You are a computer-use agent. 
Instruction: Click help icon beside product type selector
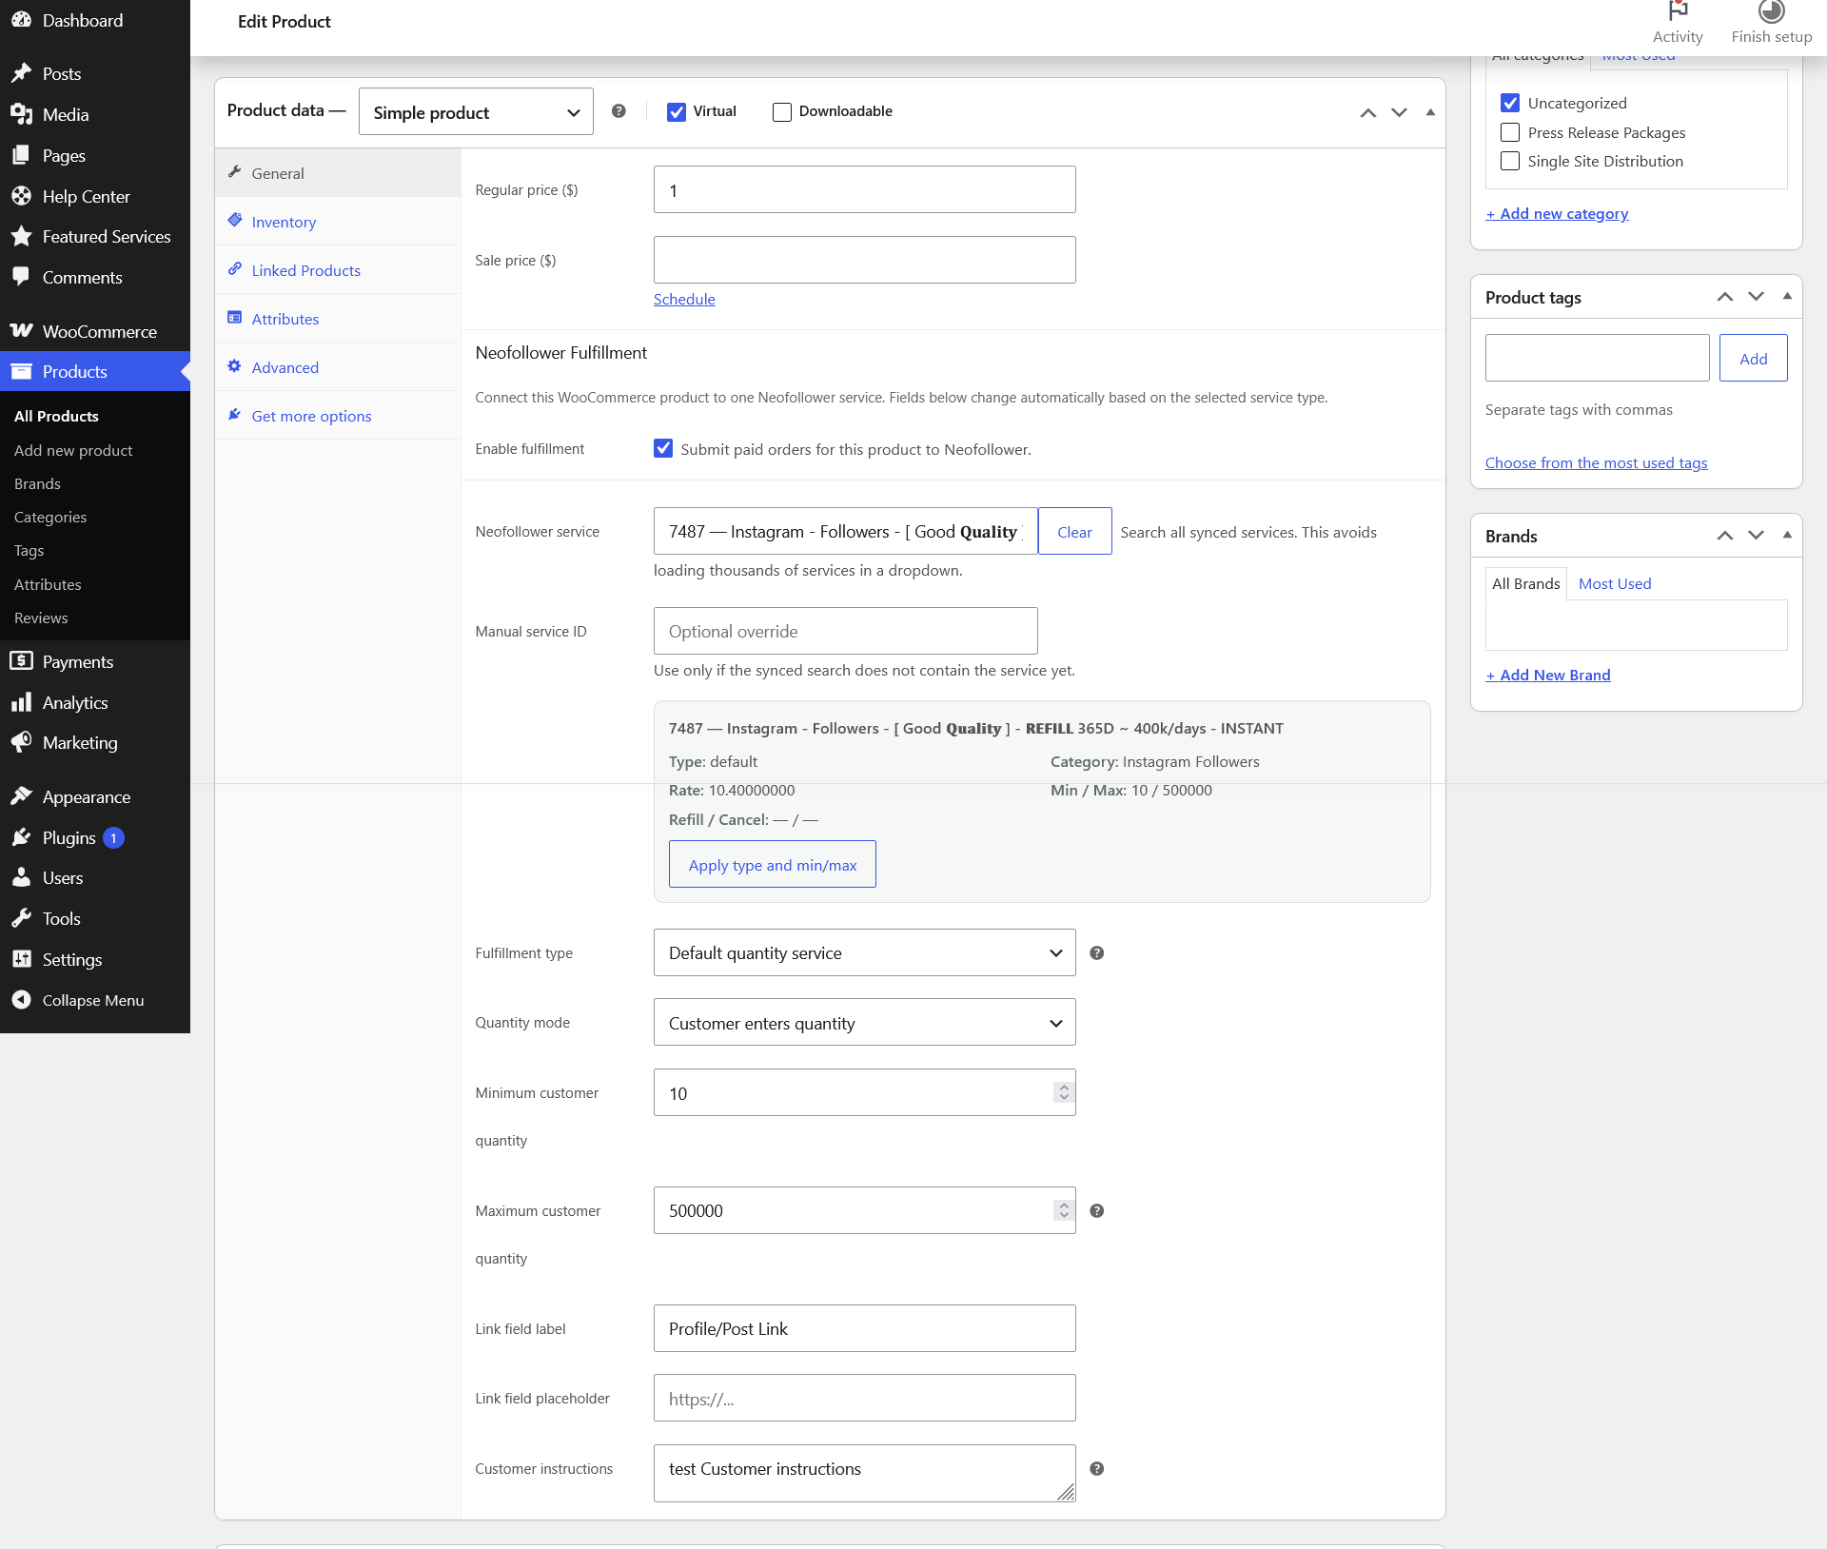coord(619,111)
